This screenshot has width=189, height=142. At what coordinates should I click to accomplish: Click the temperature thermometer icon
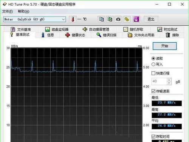click(73, 19)
